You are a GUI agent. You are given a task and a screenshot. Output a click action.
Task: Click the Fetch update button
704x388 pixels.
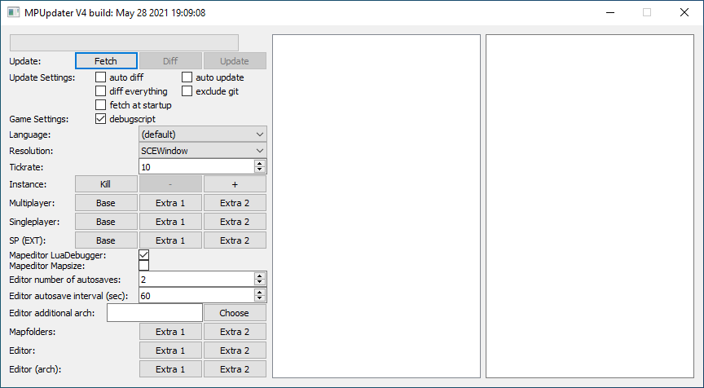tap(106, 61)
